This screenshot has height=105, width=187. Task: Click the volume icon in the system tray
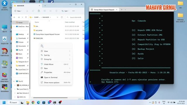coord(172,102)
